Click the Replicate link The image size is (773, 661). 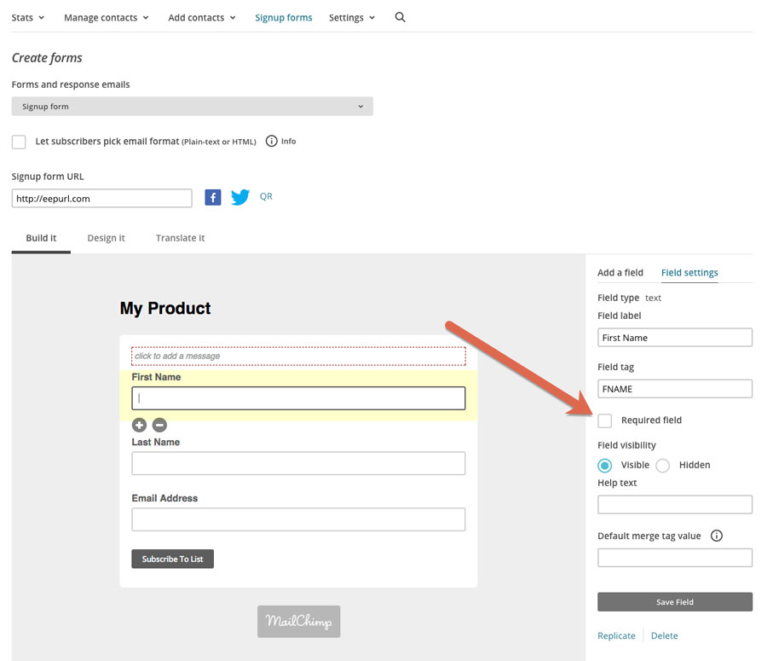(x=616, y=635)
